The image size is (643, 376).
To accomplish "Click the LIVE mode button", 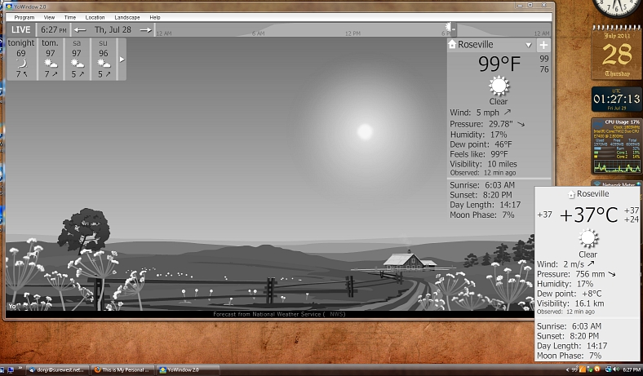I will pyautogui.click(x=21, y=29).
